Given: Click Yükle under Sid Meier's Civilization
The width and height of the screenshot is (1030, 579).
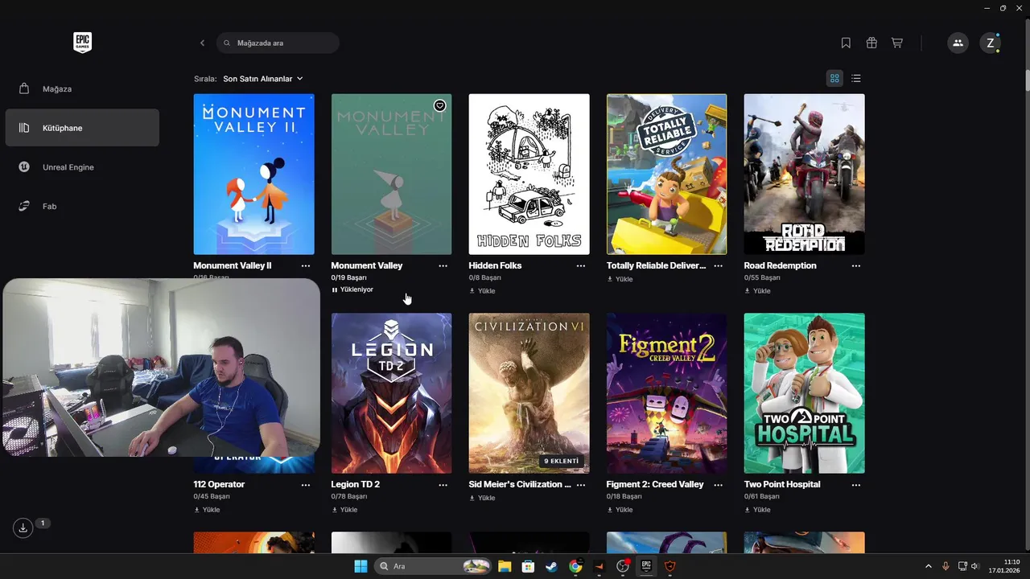Looking at the screenshot, I should (x=482, y=498).
